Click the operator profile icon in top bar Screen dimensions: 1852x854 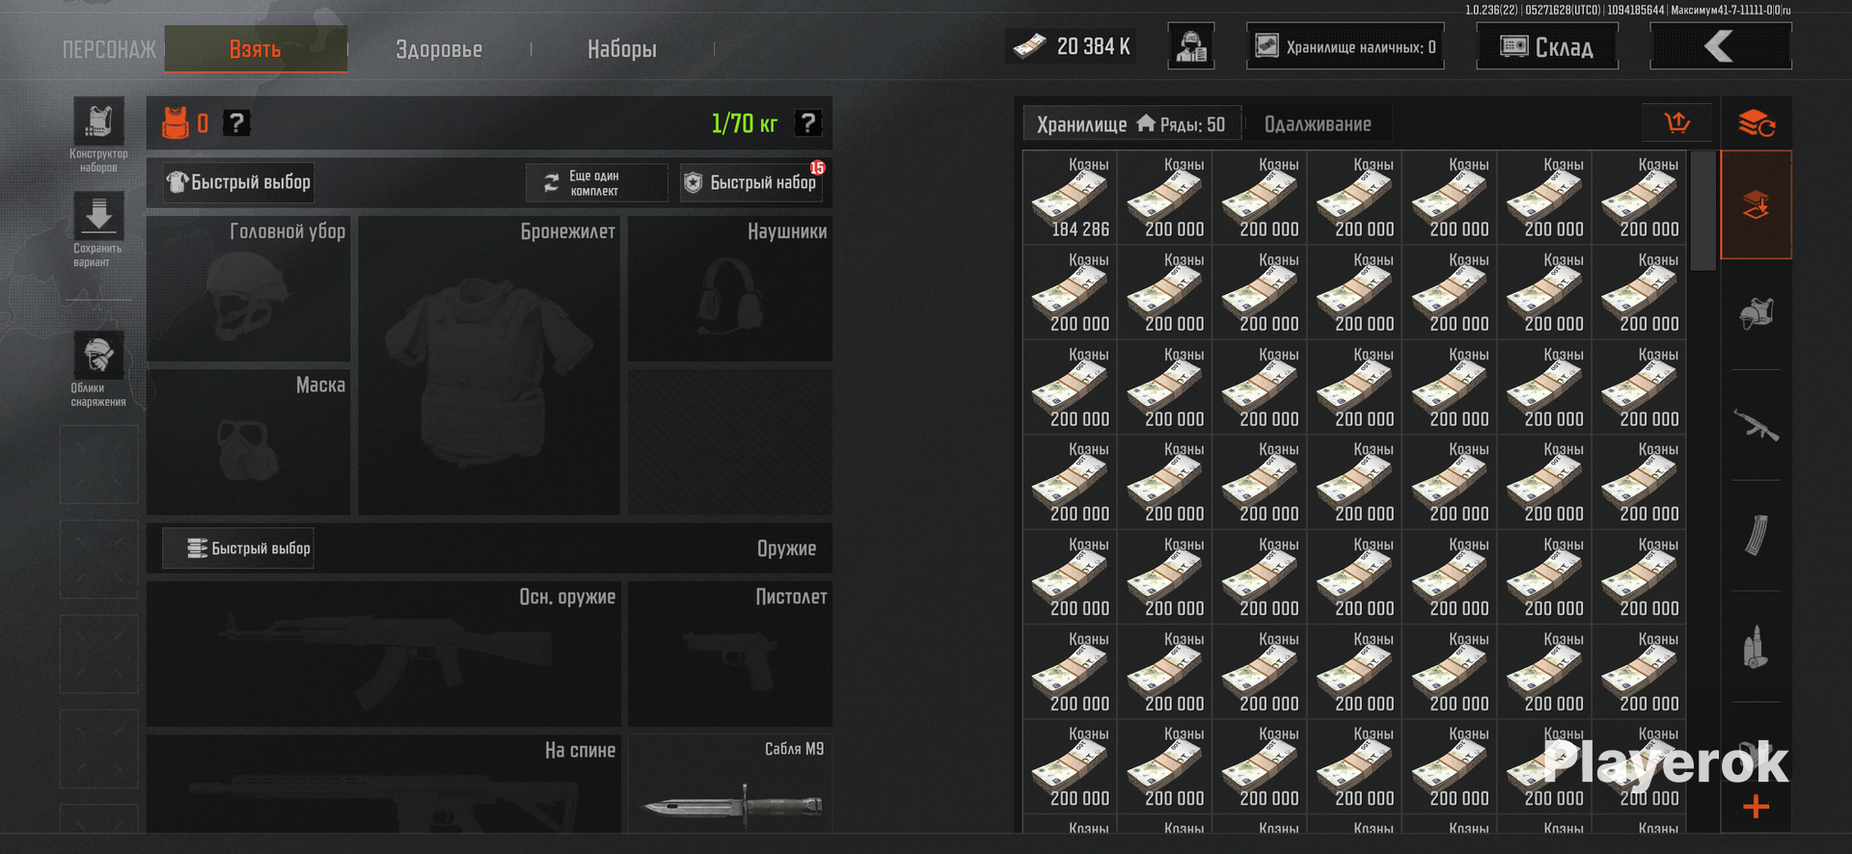pos(1191,46)
